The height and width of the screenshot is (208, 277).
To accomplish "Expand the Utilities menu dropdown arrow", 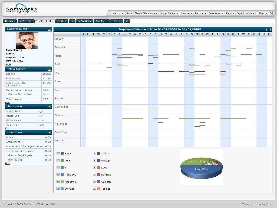I will click(266, 13).
